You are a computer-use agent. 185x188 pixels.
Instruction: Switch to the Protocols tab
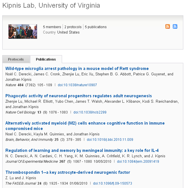[x=16, y=59]
